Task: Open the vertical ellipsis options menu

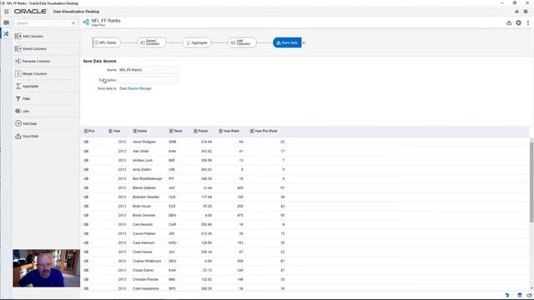Action: click(x=528, y=22)
